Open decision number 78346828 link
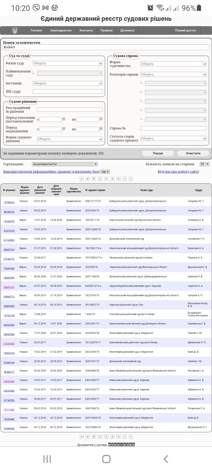The height and width of the screenshot is (471, 212). pos(9,429)
